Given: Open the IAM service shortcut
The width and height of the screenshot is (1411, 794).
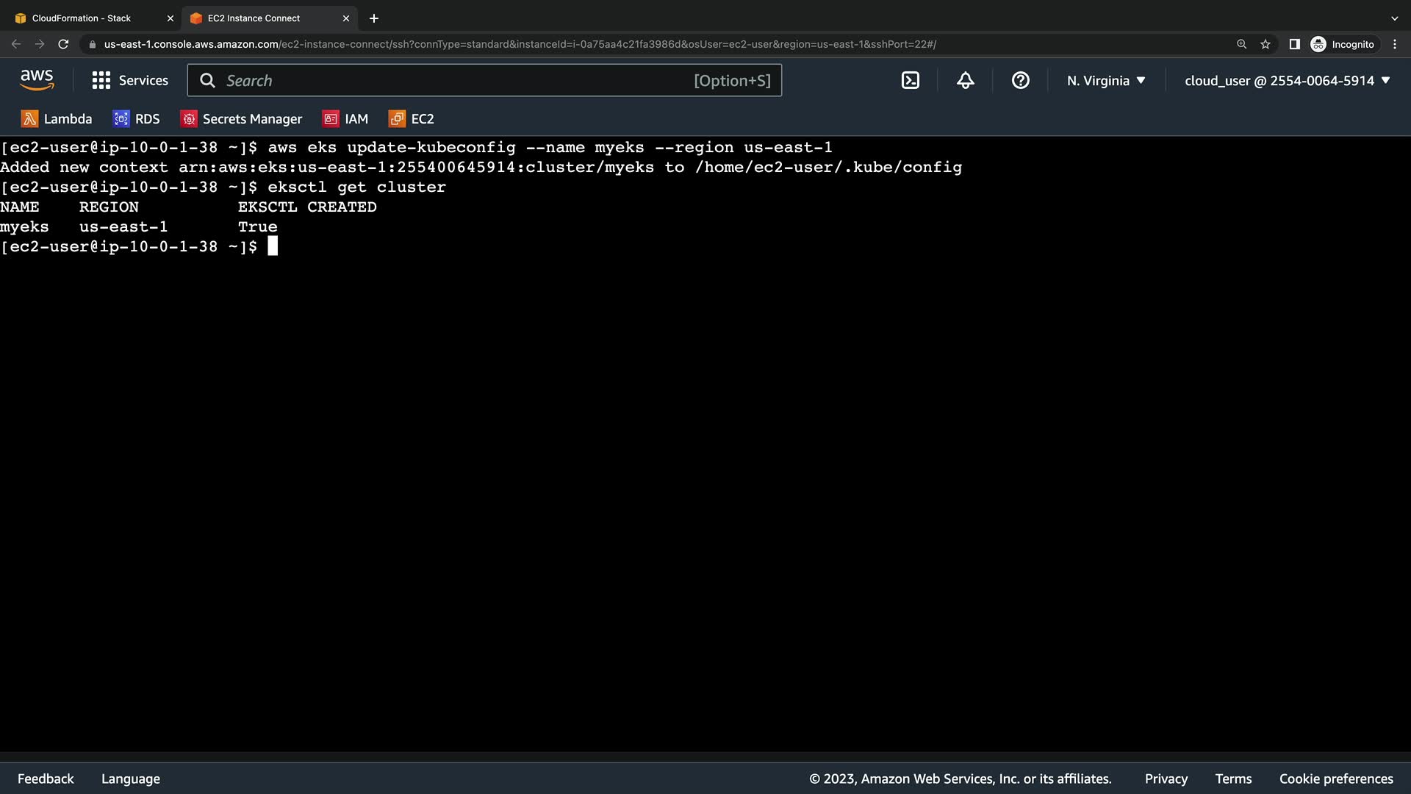Looking at the screenshot, I should coord(345,119).
